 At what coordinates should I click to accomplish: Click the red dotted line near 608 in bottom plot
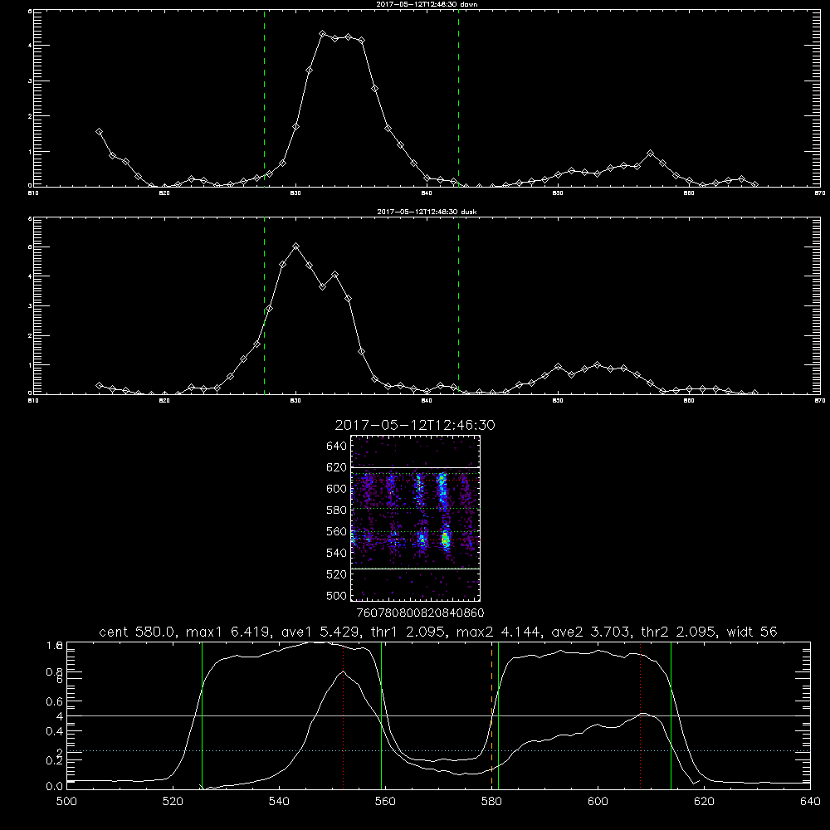pyautogui.click(x=641, y=715)
